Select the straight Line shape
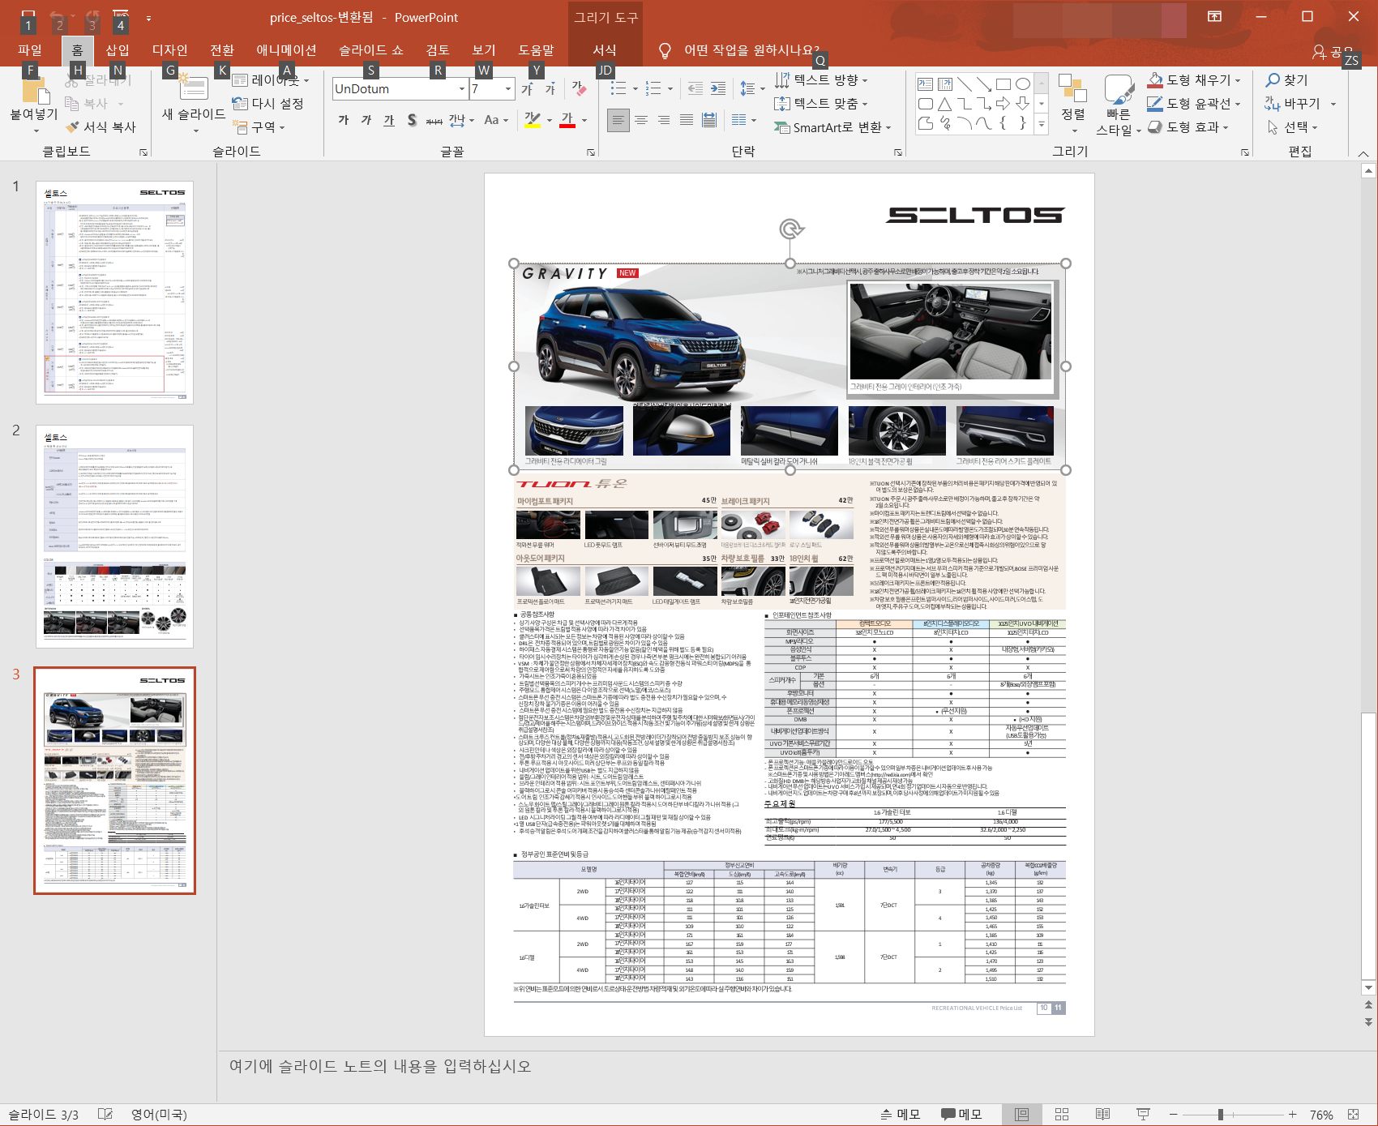 (965, 84)
